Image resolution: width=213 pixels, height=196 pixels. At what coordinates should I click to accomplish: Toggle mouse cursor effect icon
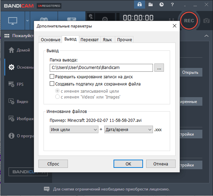point(91,17)
